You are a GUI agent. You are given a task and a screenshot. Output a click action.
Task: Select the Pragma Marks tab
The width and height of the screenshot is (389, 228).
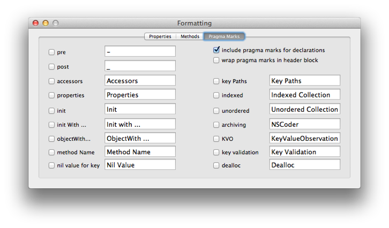(224, 36)
